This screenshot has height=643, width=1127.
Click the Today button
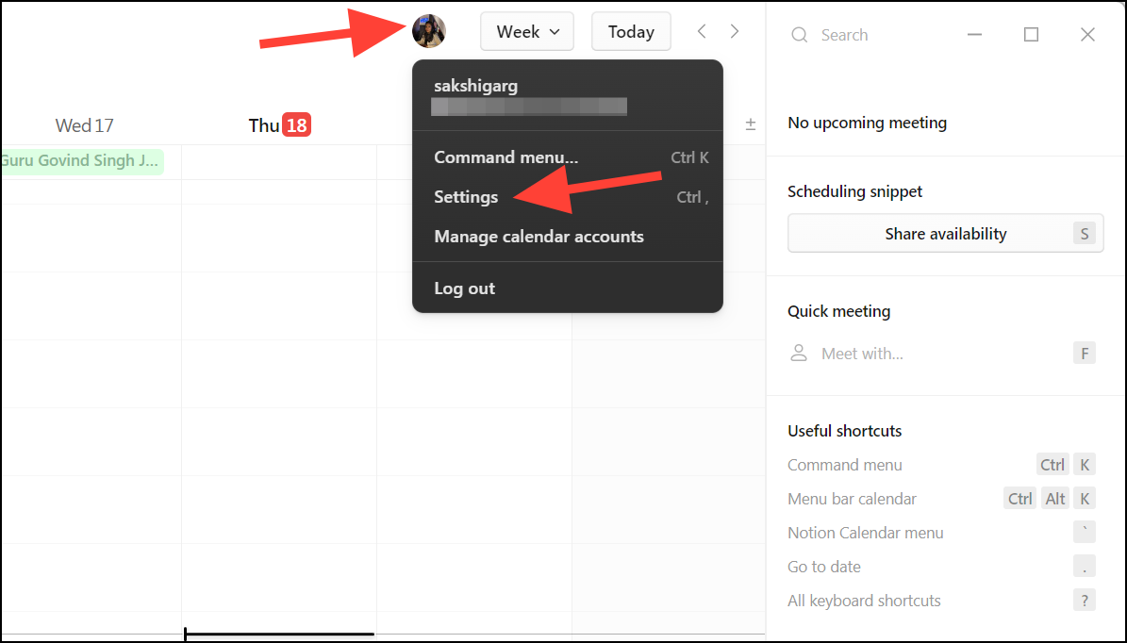pyautogui.click(x=631, y=32)
